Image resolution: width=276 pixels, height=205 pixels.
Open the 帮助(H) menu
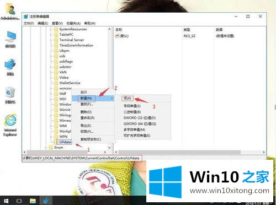[90, 23]
